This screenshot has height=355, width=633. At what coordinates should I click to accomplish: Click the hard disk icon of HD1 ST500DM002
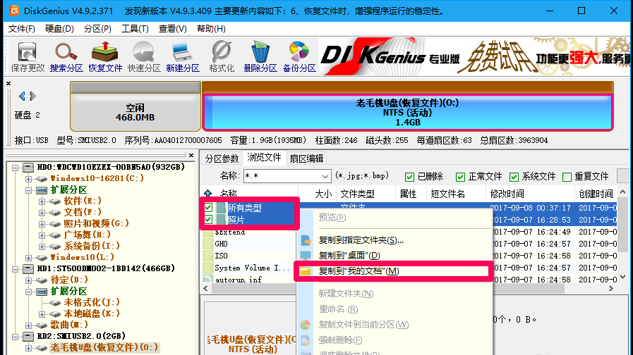coord(28,268)
